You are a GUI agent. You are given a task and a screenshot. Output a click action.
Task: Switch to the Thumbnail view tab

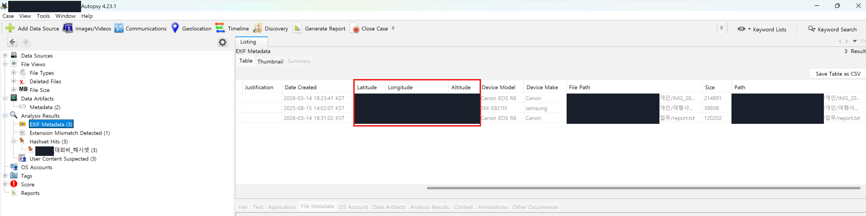coord(270,61)
